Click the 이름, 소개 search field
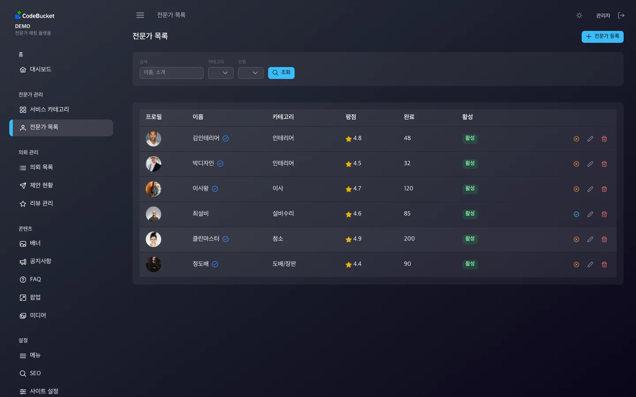Screen dimensions: 636x397 coord(171,73)
